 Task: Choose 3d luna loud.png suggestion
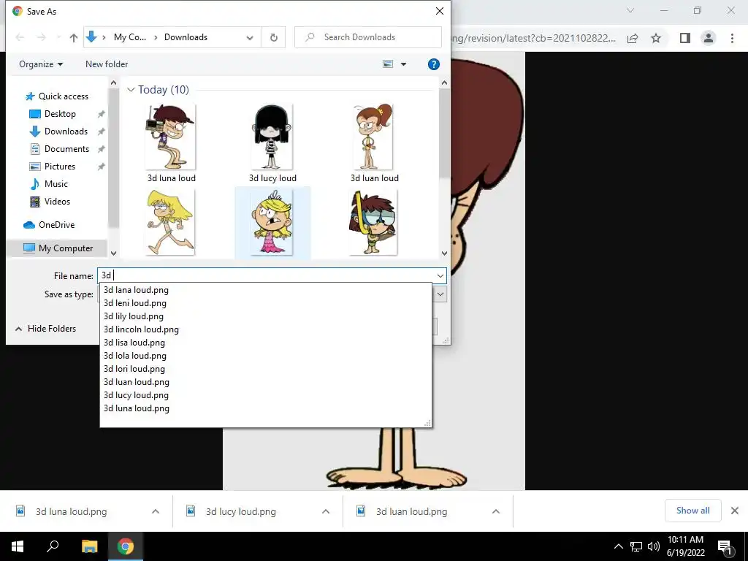point(137,408)
